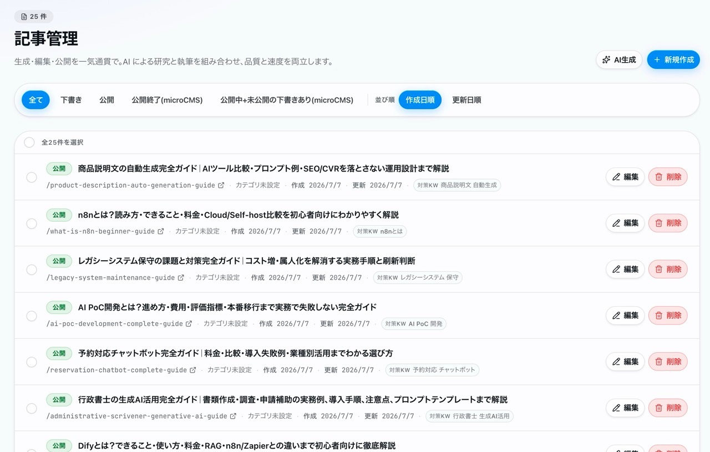This screenshot has height=452, width=710.
Task: Delete the 行政書士の生成AI活用完全ガイド article
Action: (x=668, y=408)
